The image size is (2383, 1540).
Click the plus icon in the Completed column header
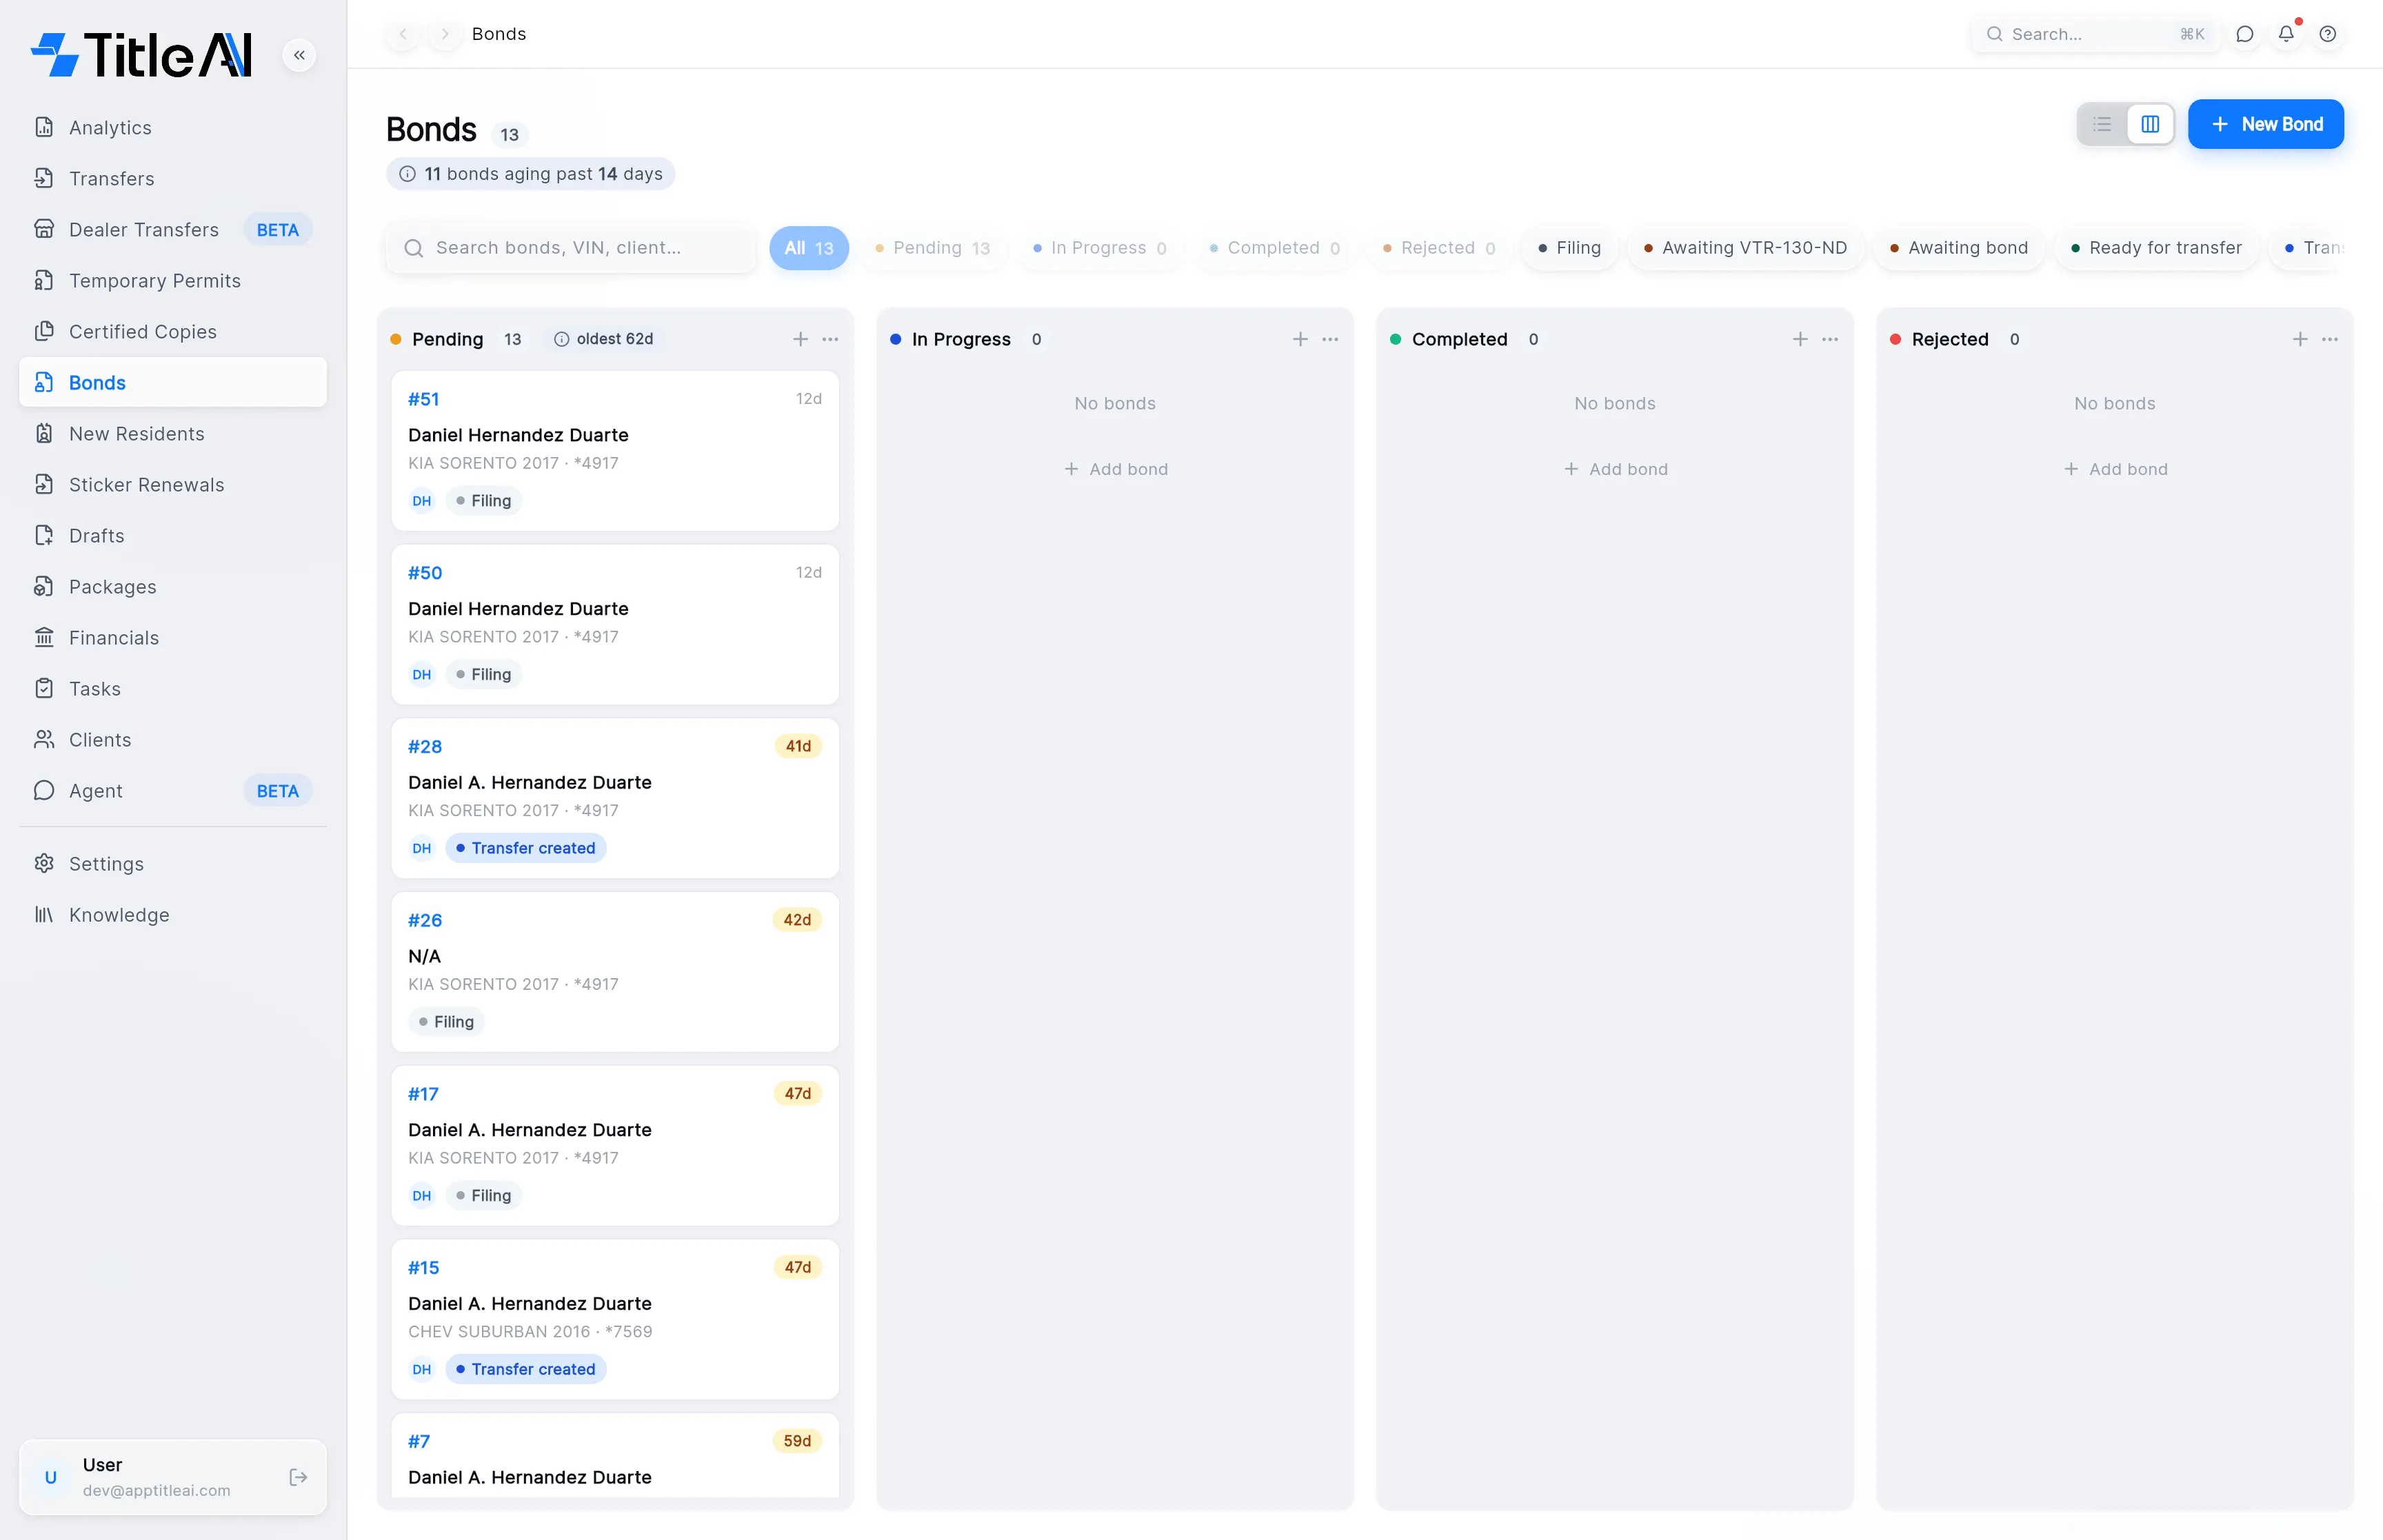[x=1800, y=339]
